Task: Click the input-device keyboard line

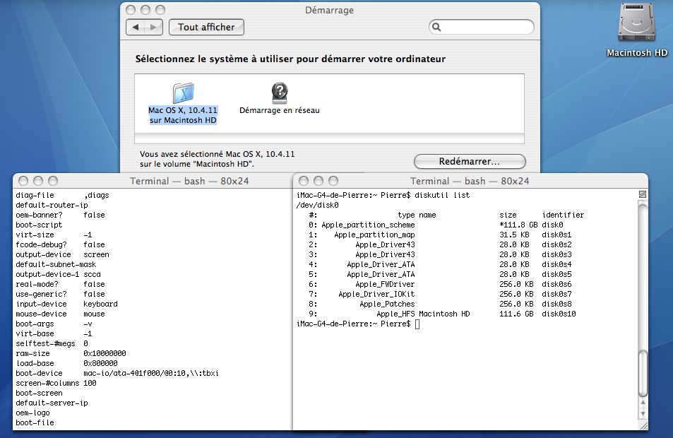Action: [x=66, y=304]
